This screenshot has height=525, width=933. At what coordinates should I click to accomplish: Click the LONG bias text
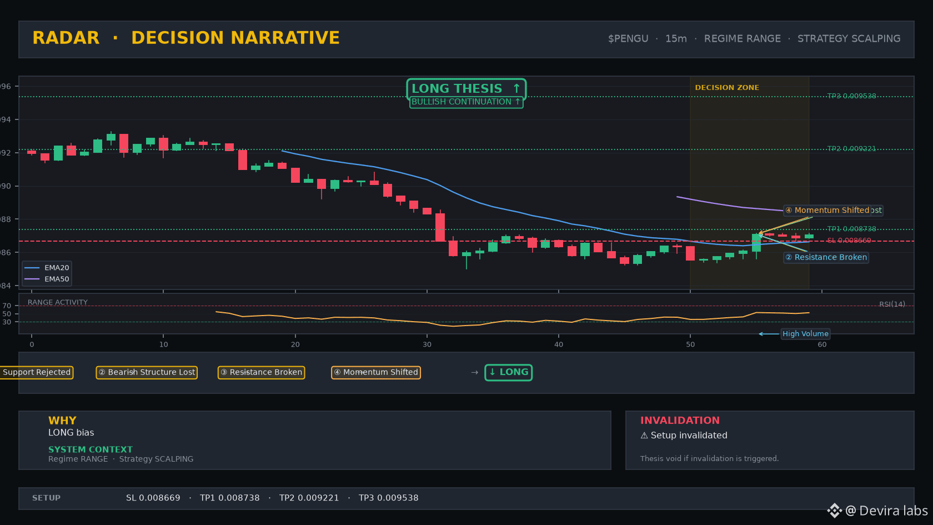[71, 433]
